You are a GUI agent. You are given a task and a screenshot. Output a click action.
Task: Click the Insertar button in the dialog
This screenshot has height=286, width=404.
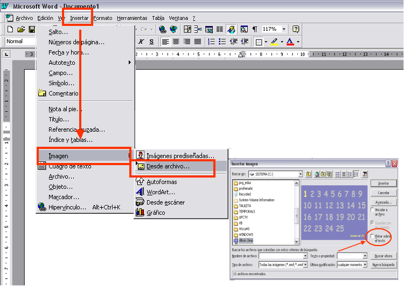384,183
